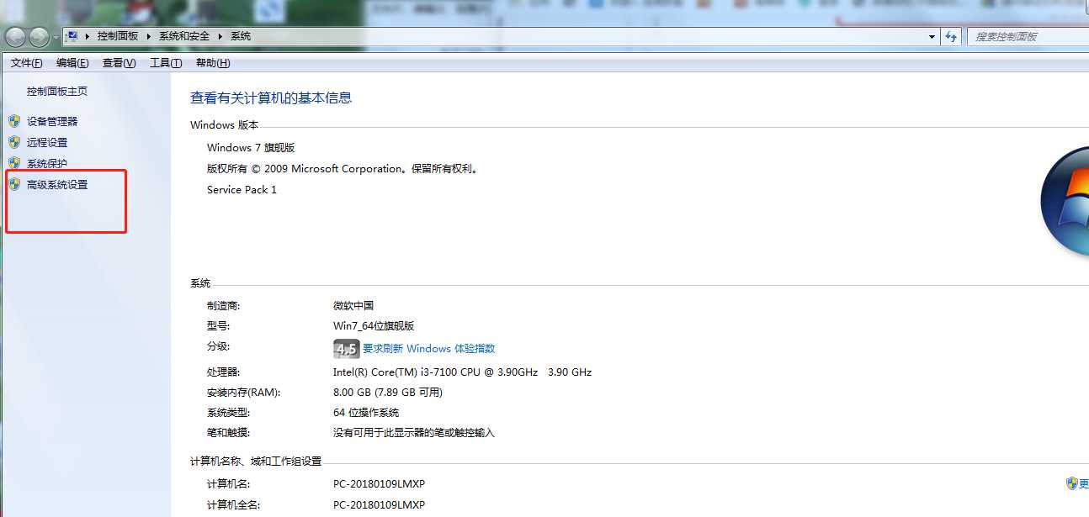The height and width of the screenshot is (517, 1089).
Task: Click the 8.00 GB installed memory value
Action: [x=388, y=393]
